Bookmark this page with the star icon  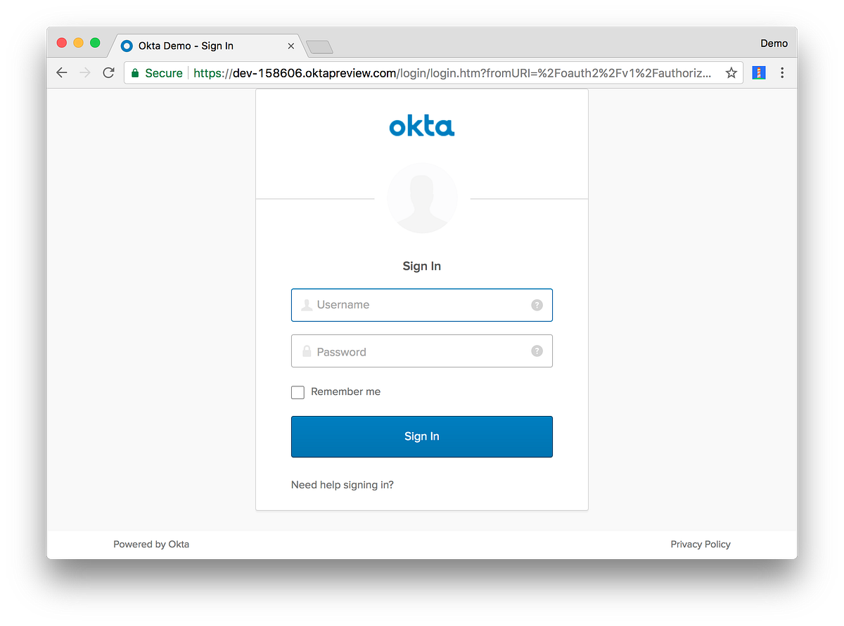click(x=731, y=73)
